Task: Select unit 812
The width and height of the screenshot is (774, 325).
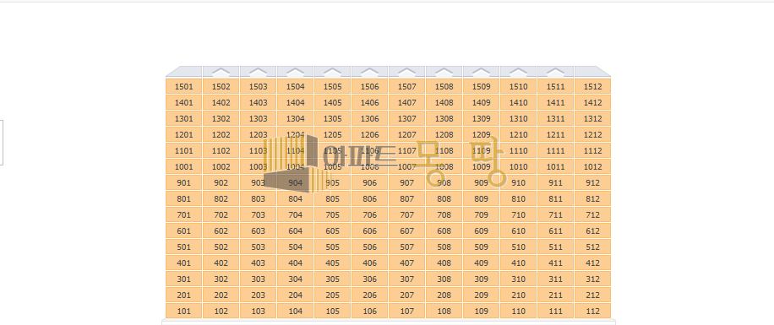Action: pos(592,198)
